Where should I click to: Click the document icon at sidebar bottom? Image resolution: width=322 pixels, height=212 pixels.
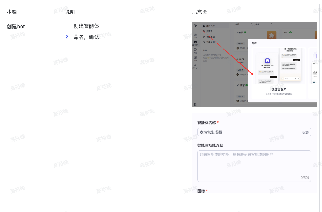tap(195, 105)
